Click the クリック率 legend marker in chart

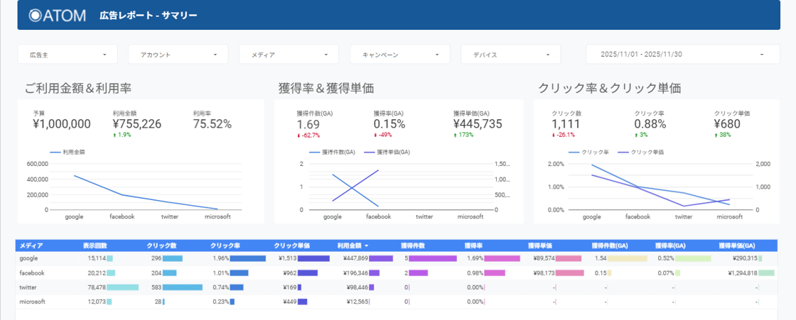(x=574, y=152)
